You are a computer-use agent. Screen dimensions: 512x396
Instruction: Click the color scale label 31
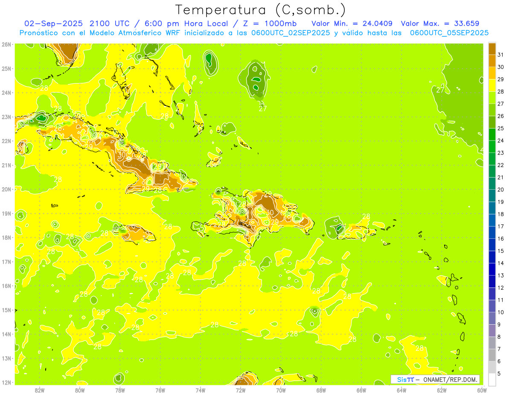pos(501,55)
